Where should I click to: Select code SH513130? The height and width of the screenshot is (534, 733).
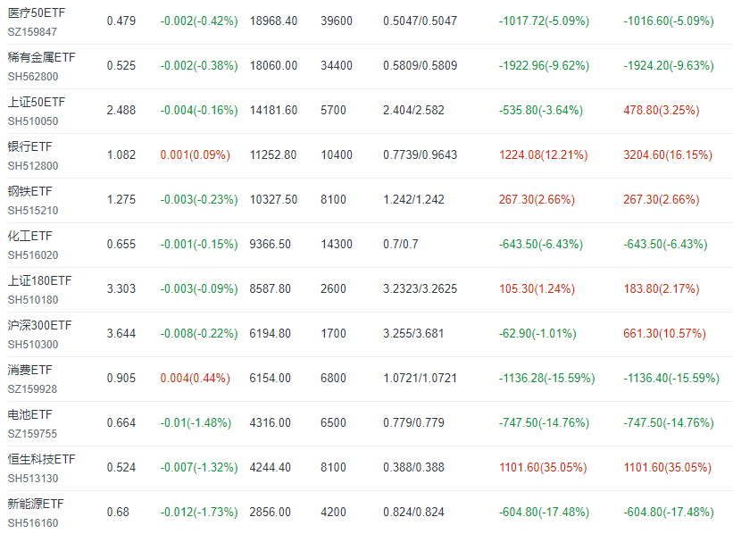(33, 479)
